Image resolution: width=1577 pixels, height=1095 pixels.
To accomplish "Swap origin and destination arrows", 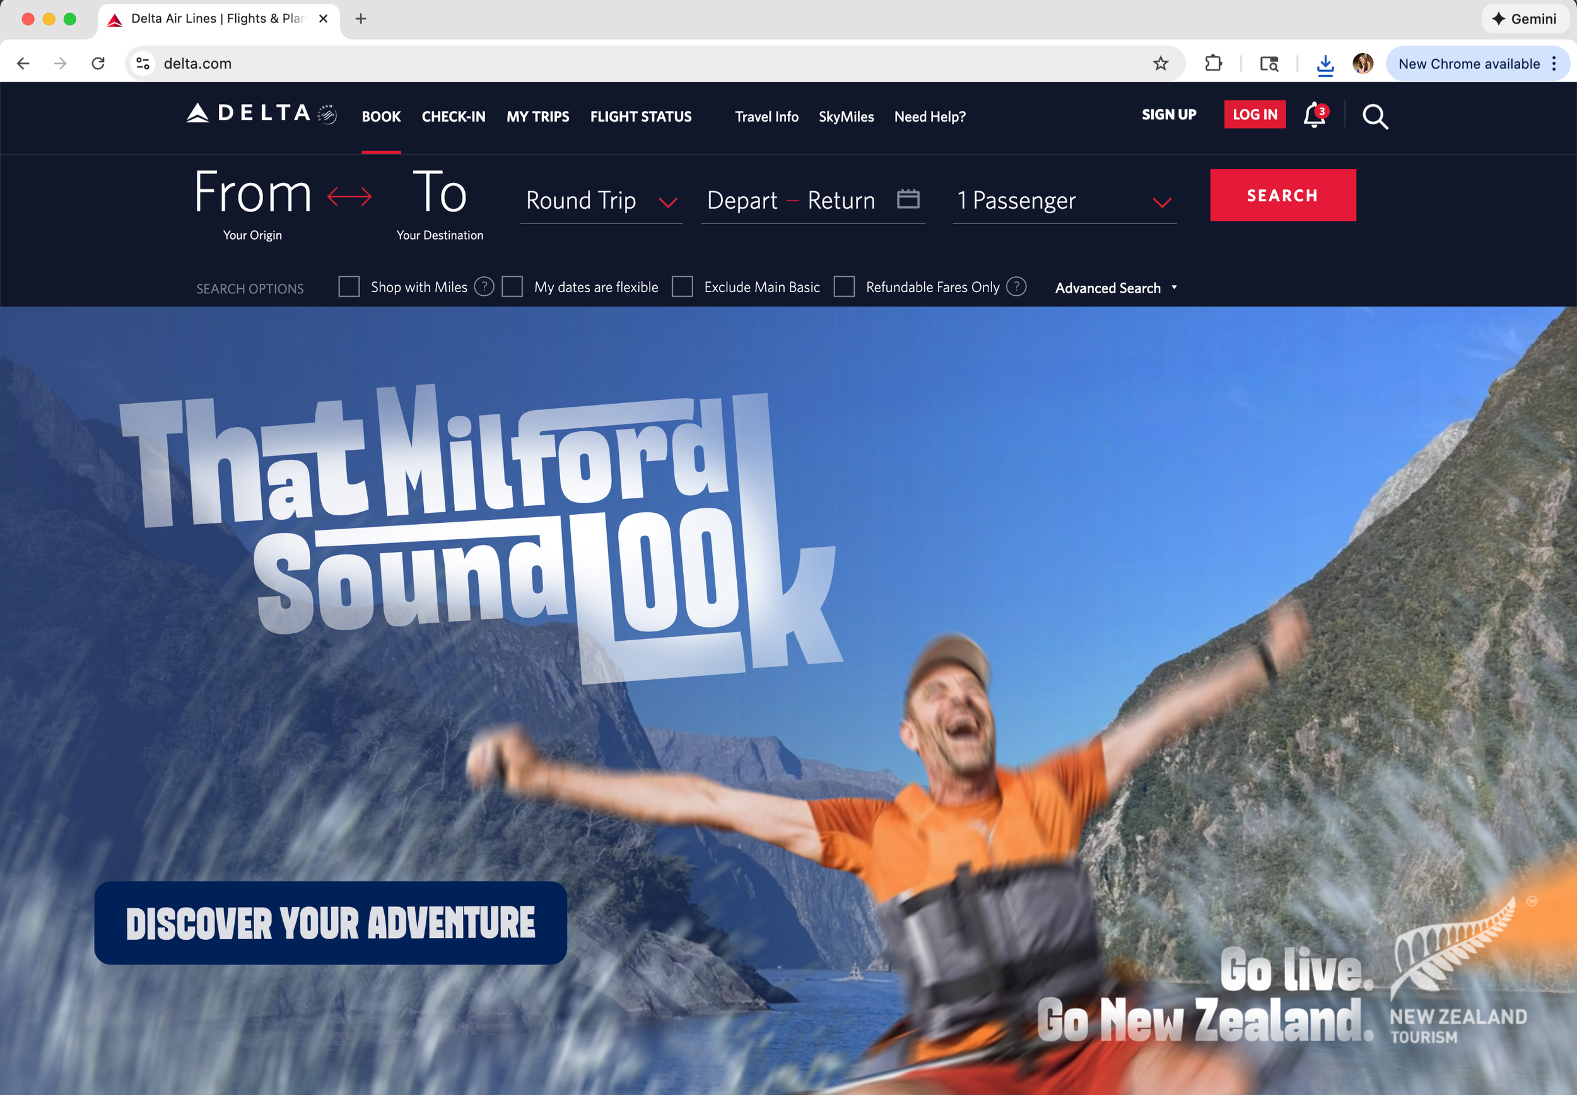I will pos(349,197).
